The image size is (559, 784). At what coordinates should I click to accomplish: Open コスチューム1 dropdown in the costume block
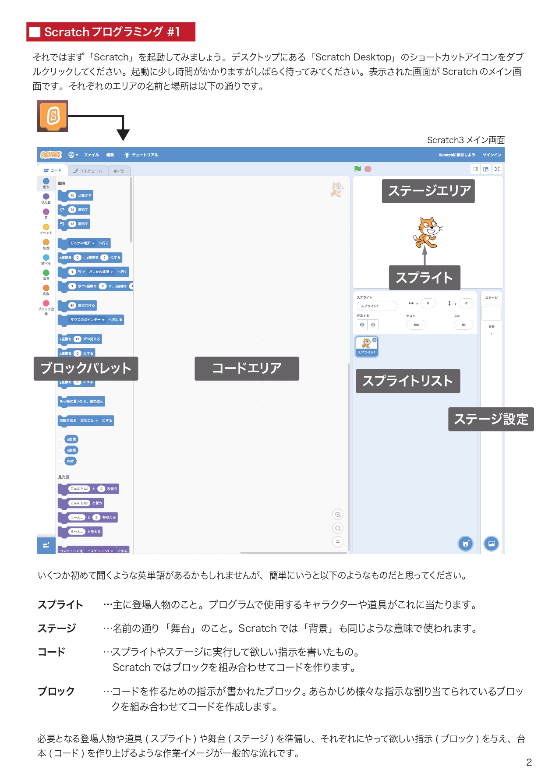(100, 551)
